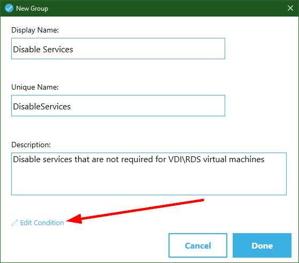The width and height of the screenshot is (299, 263).
Task: Confirm the group with Done button
Action: (x=262, y=245)
